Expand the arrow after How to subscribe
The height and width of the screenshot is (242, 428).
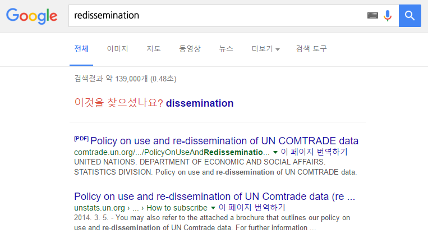point(213,208)
